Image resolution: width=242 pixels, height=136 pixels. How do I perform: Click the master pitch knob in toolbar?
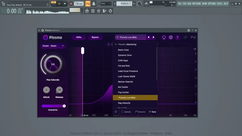[x=139, y=4]
